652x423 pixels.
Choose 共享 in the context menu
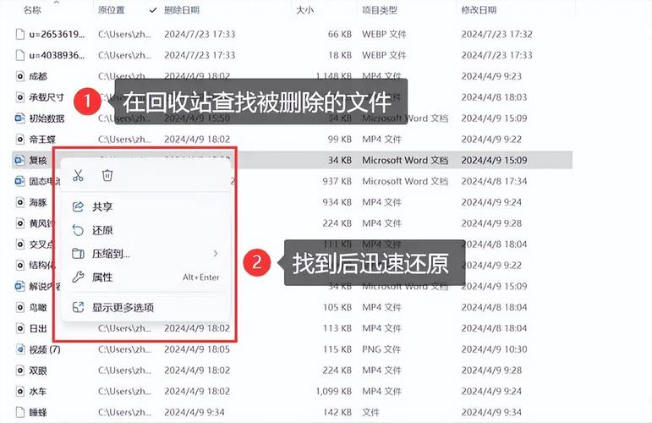pos(102,206)
